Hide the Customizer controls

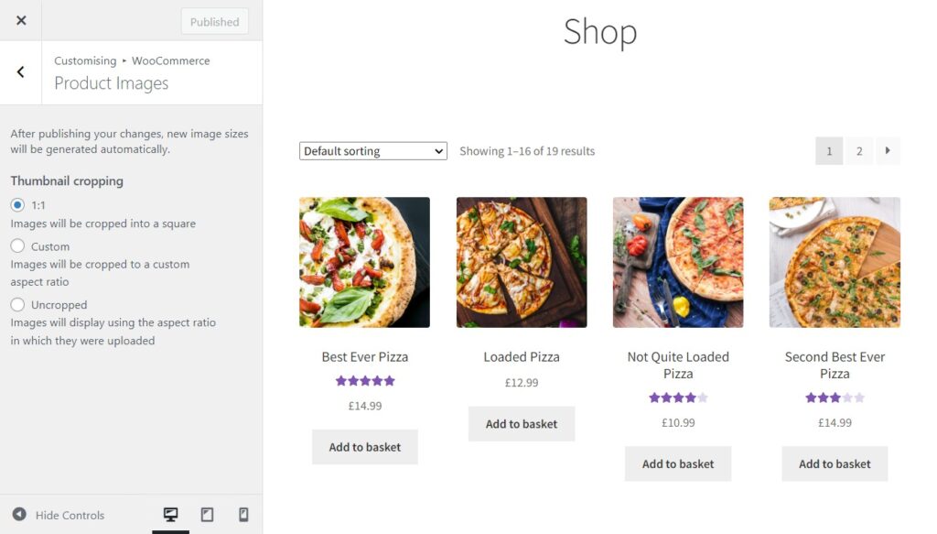click(x=60, y=515)
